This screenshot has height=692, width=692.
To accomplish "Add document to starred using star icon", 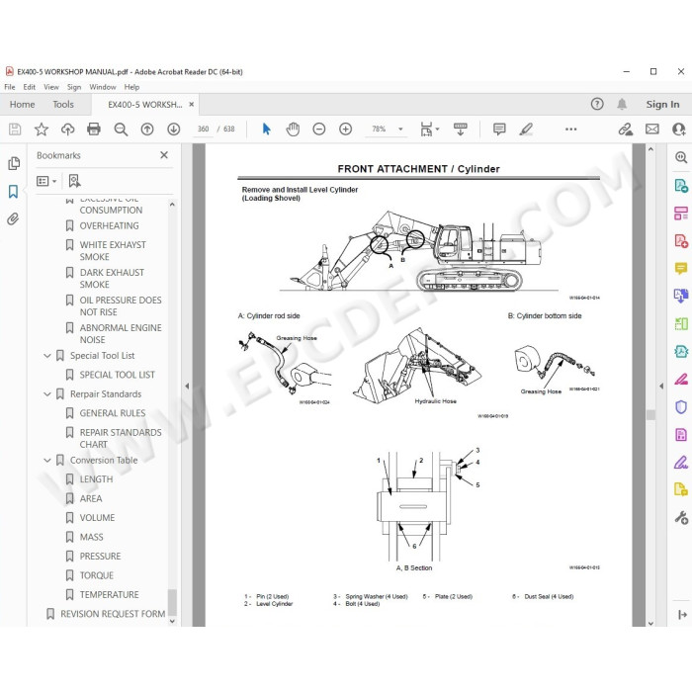I will [42, 129].
